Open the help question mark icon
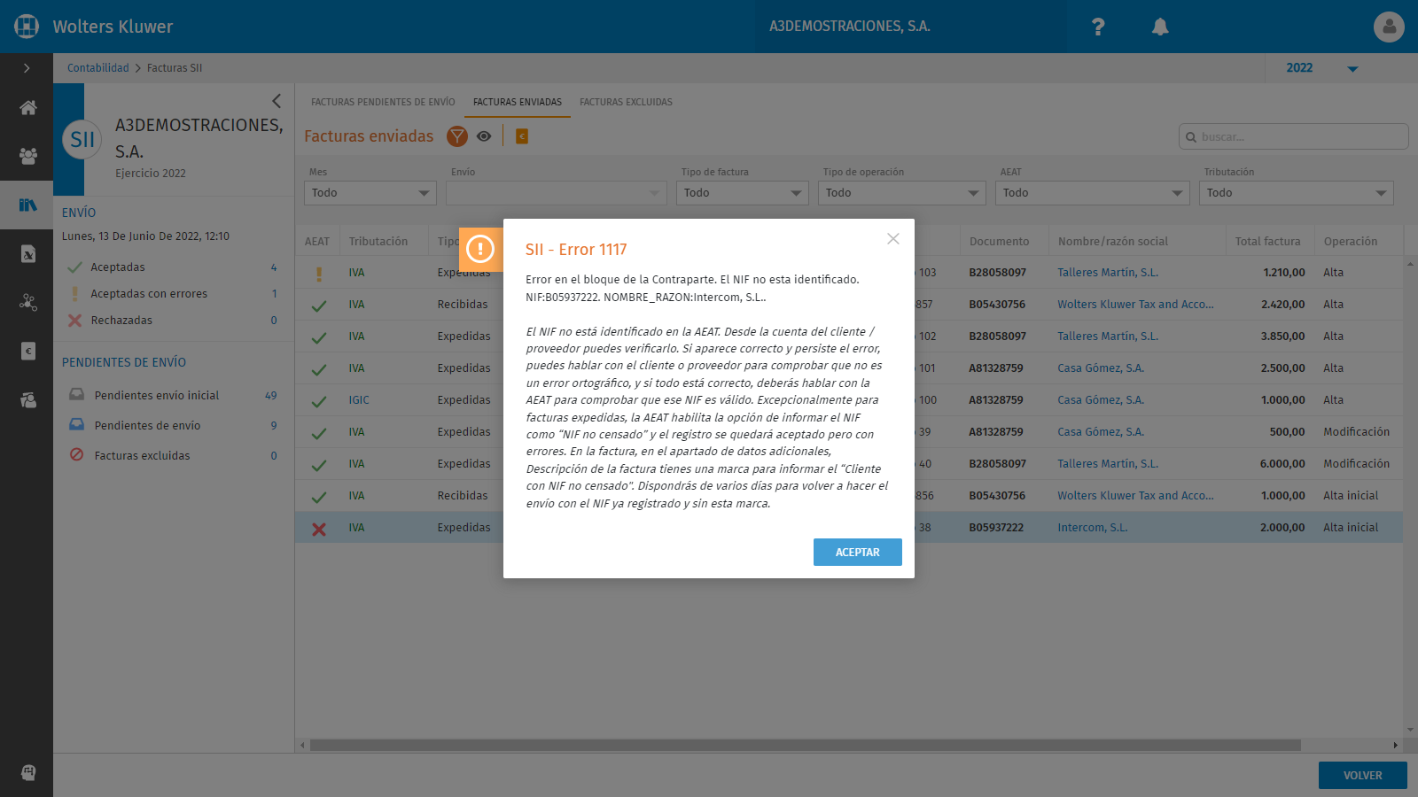The image size is (1418, 797). pos(1098,27)
